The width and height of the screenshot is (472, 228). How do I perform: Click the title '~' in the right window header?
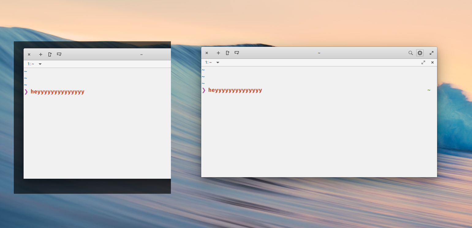319,53
